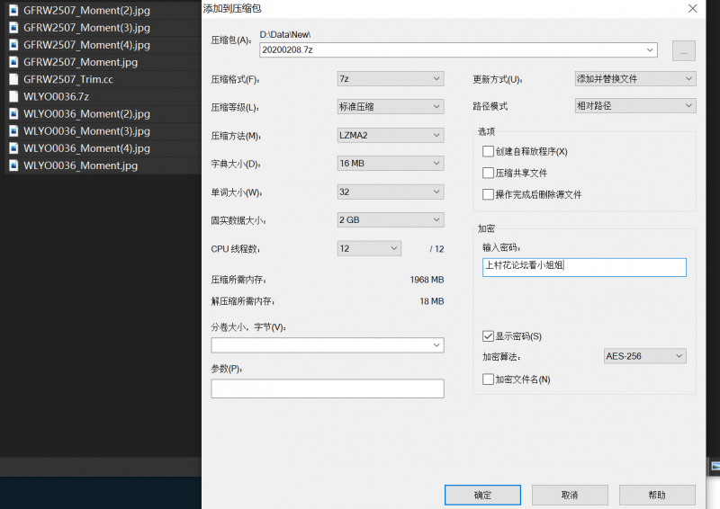
Task: Expand the 压缩等级 dropdown showing 标准压缩
Action: (390, 107)
